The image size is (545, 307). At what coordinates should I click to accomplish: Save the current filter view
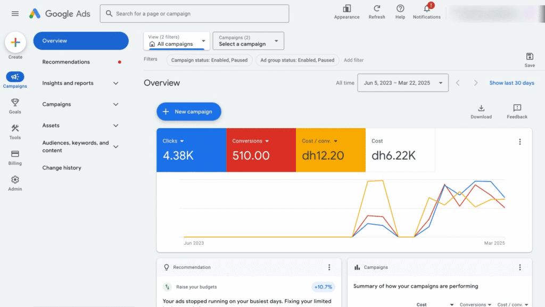click(x=530, y=57)
